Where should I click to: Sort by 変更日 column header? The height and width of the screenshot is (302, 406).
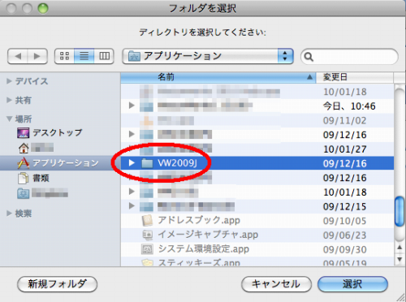click(355, 77)
